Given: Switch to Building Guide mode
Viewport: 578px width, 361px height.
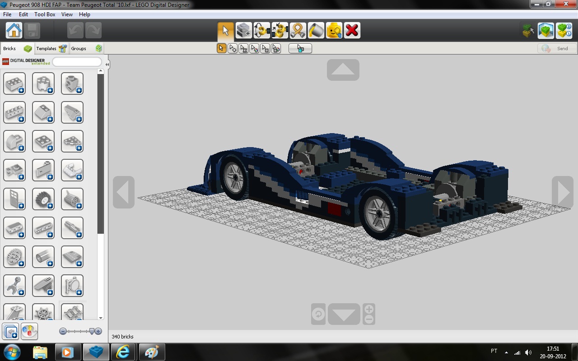Looking at the screenshot, I should (564, 31).
